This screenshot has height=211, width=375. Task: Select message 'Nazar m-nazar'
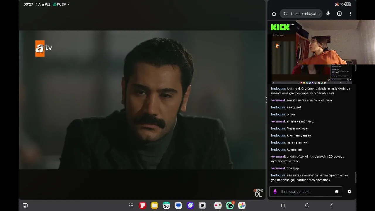tap(297, 128)
